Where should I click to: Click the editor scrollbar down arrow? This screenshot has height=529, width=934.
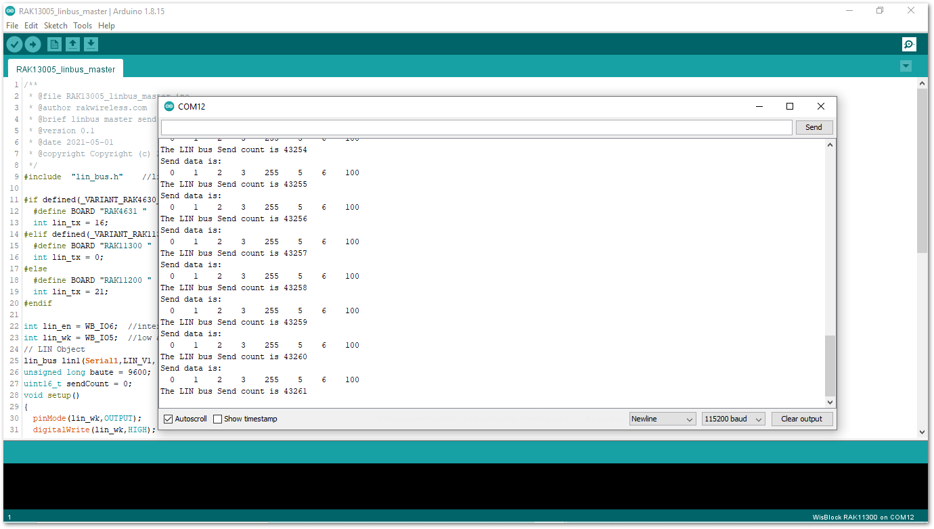point(922,432)
